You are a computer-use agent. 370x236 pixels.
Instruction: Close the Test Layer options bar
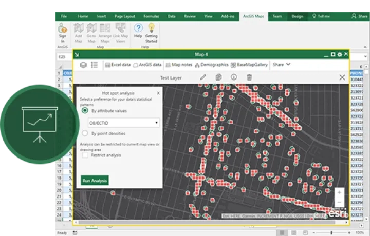pyautogui.click(x=342, y=77)
